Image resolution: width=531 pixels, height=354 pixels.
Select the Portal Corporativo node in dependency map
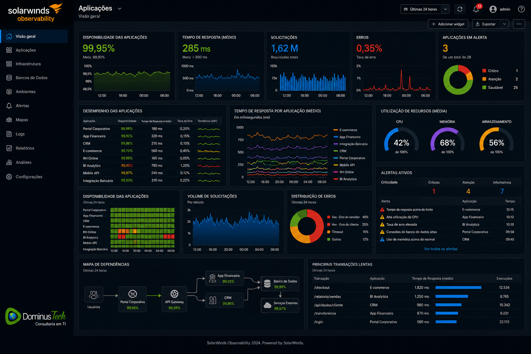click(x=132, y=299)
